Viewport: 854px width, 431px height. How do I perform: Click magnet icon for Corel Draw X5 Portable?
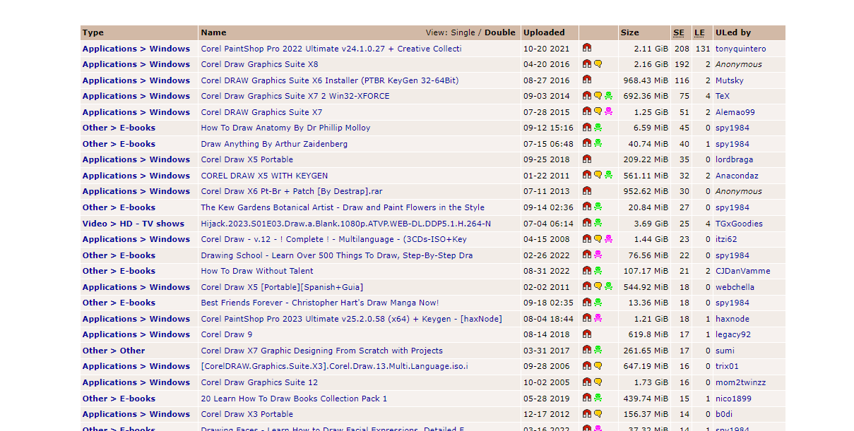[586, 159]
